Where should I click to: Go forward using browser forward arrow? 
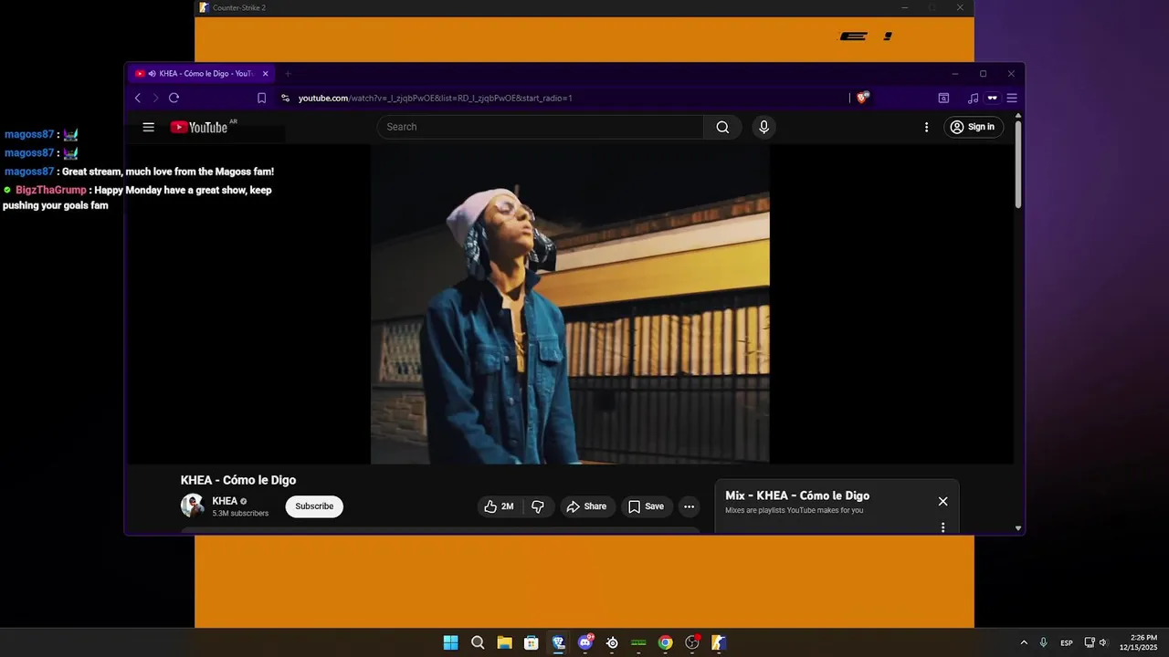pos(155,98)
